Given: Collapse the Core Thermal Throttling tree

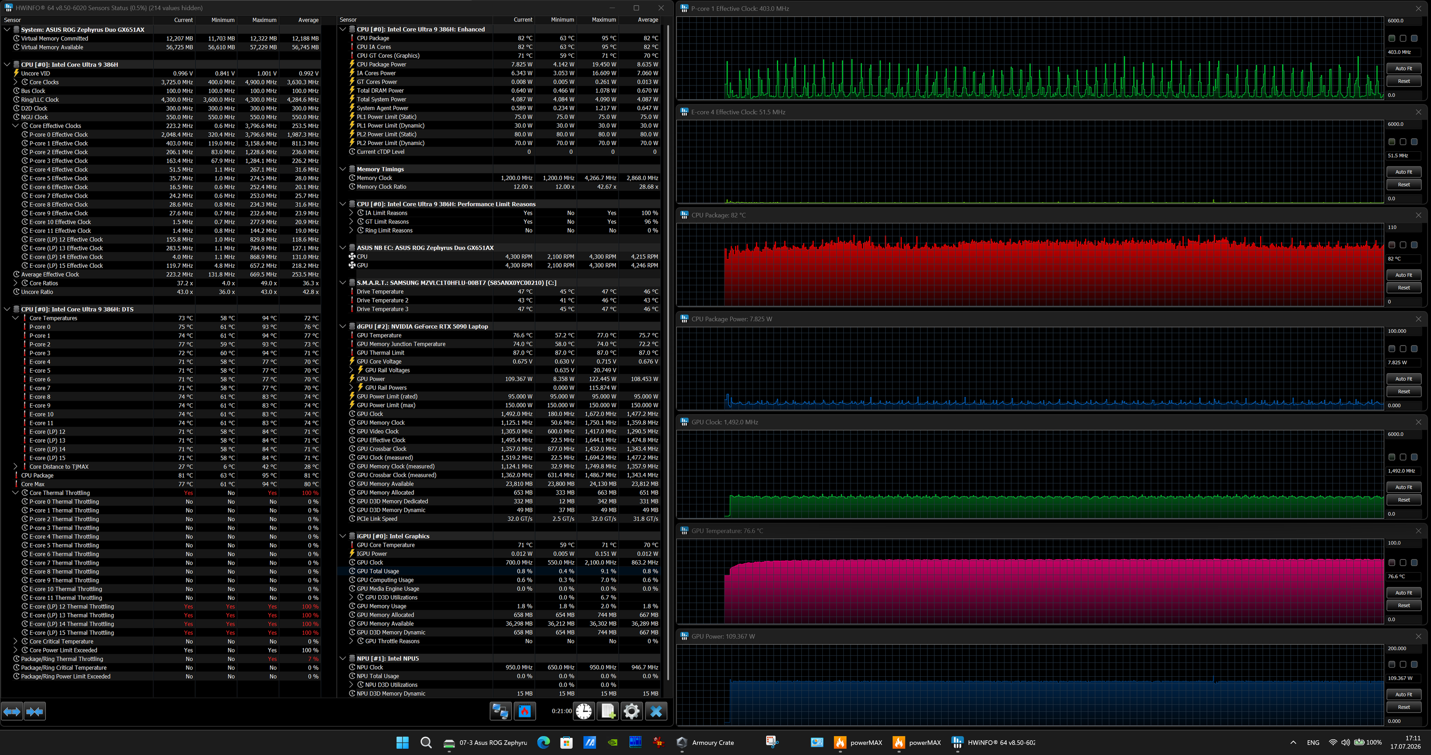Looking at the screenshot, I should 16,493.
